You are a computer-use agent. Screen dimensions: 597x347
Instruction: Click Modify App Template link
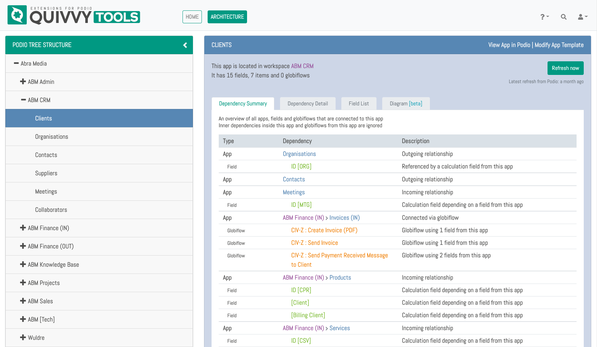click(559, 45)
